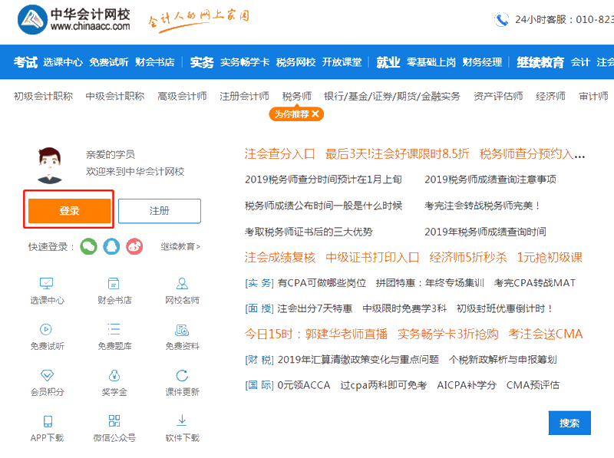Open the 考试 menu item
614x458 pixels.
25,61
